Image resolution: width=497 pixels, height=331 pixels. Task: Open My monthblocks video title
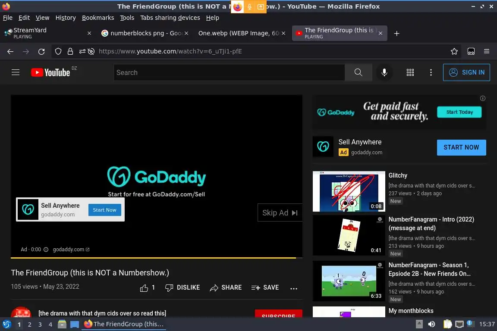point(411,311)
